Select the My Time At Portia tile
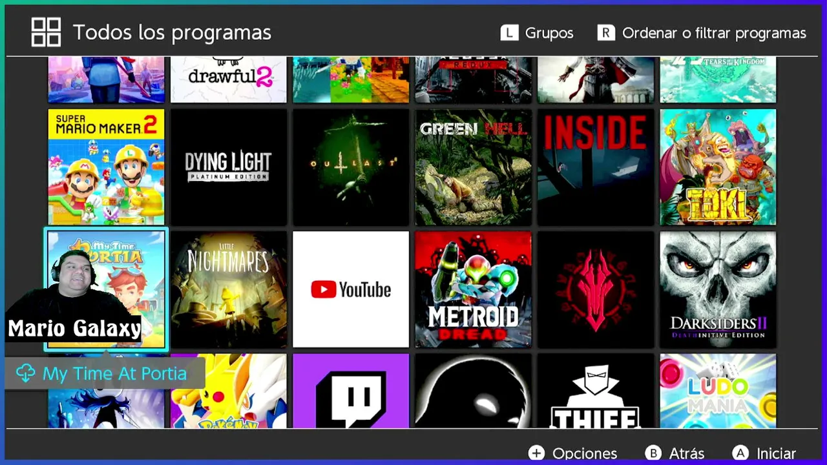The height and width of the screenshot is (465, 827). pos(106,289)
